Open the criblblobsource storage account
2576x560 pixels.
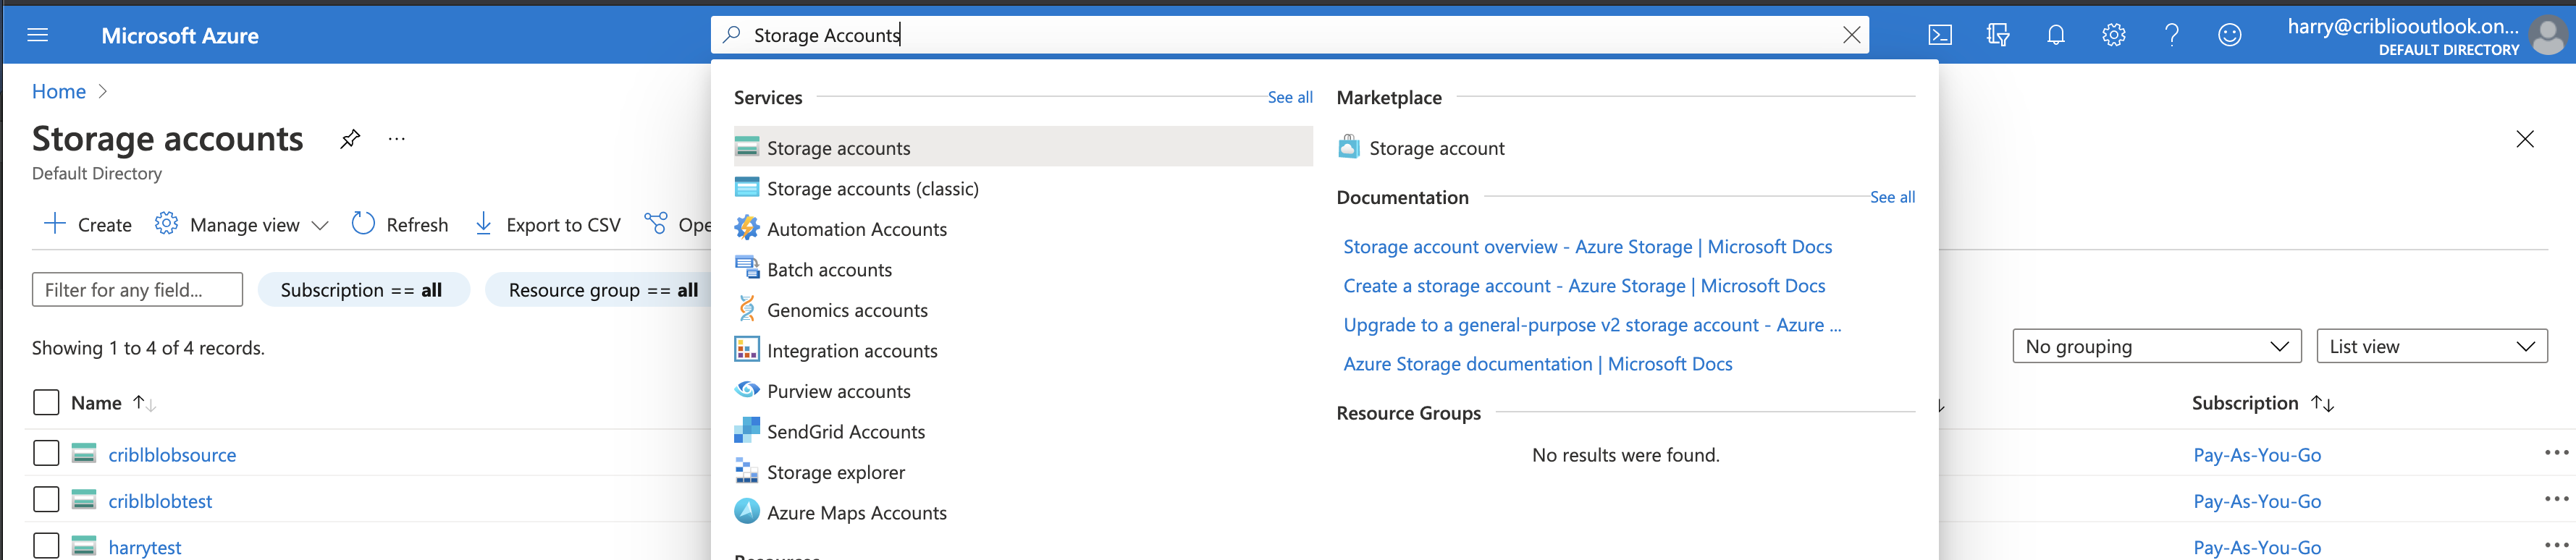[172, 454]
